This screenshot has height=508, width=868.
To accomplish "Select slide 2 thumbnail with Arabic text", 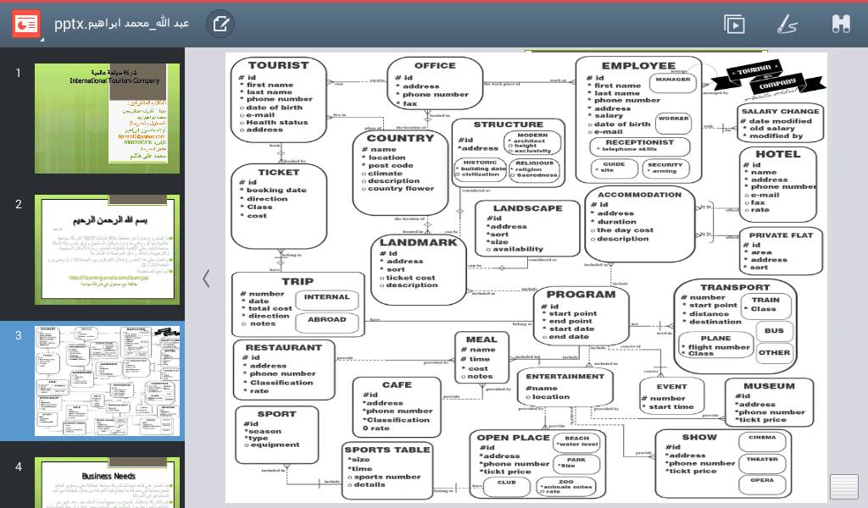I will tap(107, 250).
